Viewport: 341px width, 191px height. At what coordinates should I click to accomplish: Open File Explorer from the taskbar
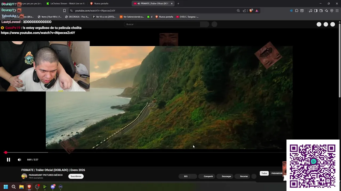pos(21,187)
